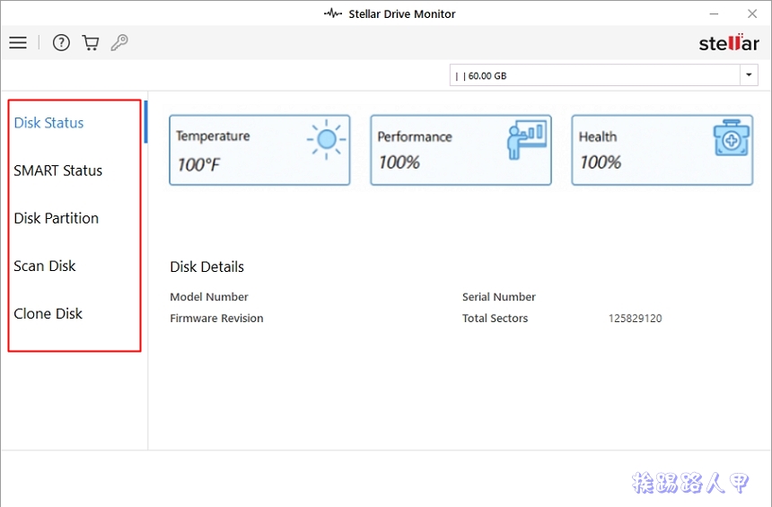This screenshot has height=507, width=772.
Task: Click the Stellar Drive Monitor window title
Action: pyautogui.click(x=402, y=13)
